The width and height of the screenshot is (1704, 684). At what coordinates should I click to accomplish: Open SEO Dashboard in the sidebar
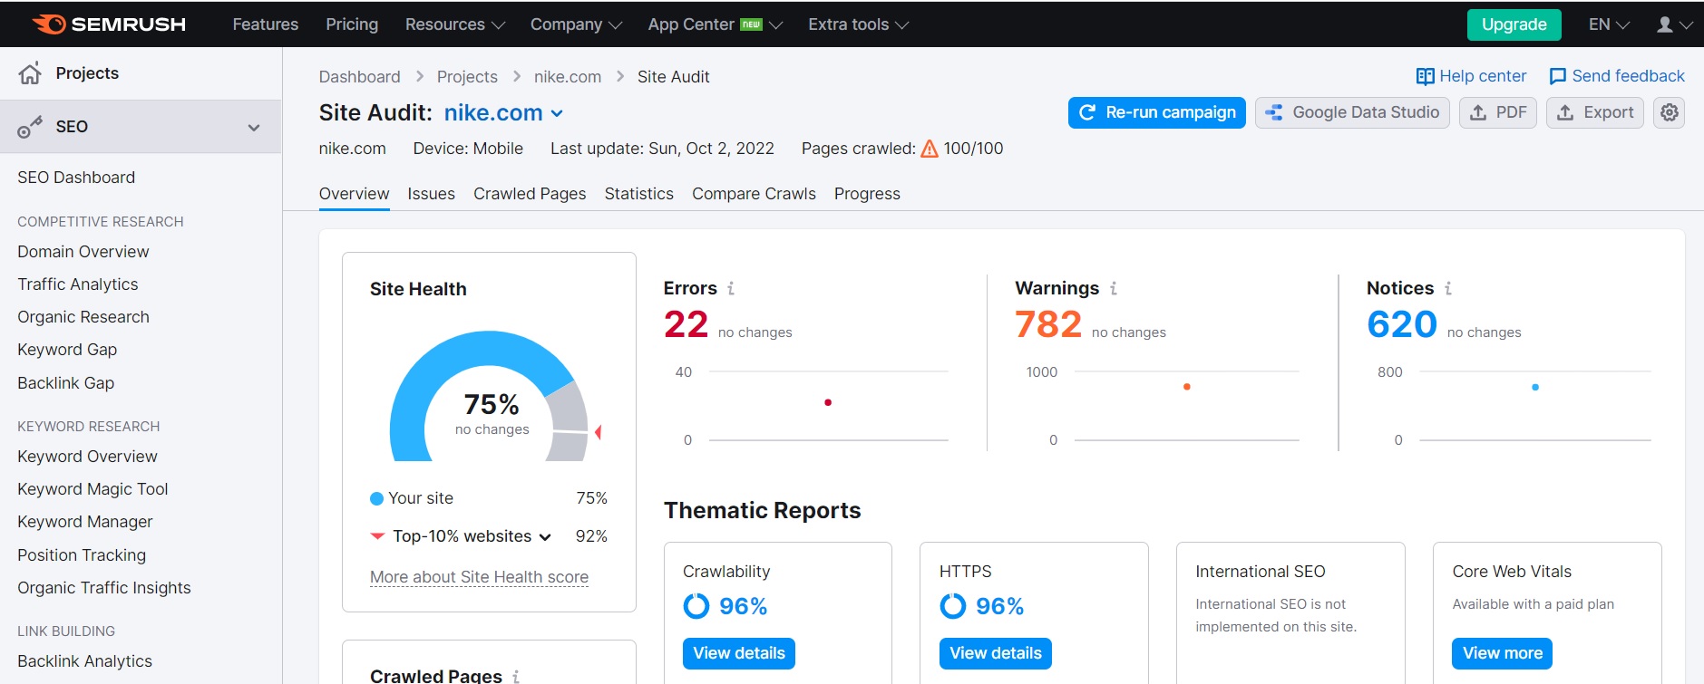76,178
